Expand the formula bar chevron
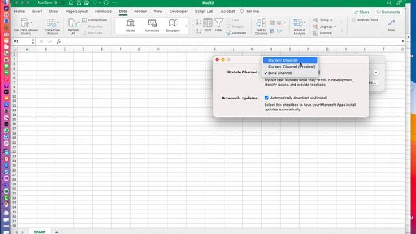Image resolution: width=416 pixels, height=234 pixels. tap(403, 41)
